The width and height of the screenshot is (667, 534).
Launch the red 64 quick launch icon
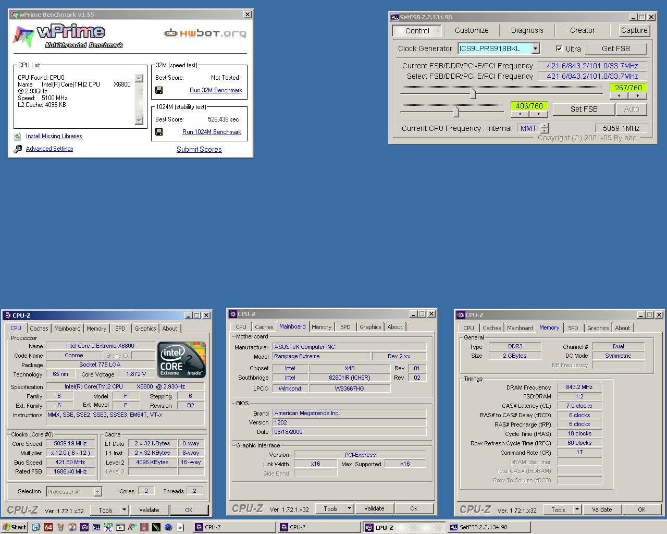point(48,527)
